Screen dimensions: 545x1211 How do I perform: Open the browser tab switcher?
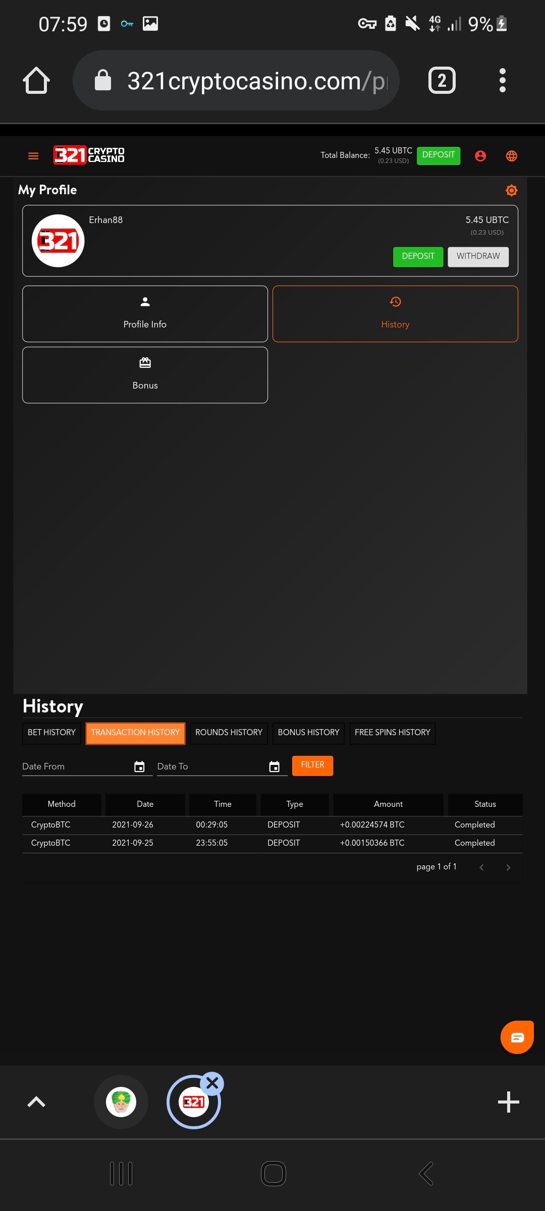point(442,81)
